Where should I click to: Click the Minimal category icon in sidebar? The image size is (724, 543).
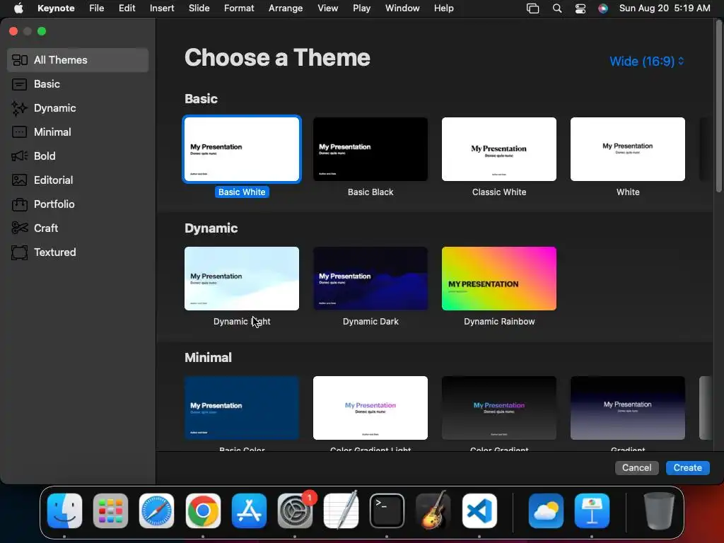pyautogui.click(x=19, y=132)
